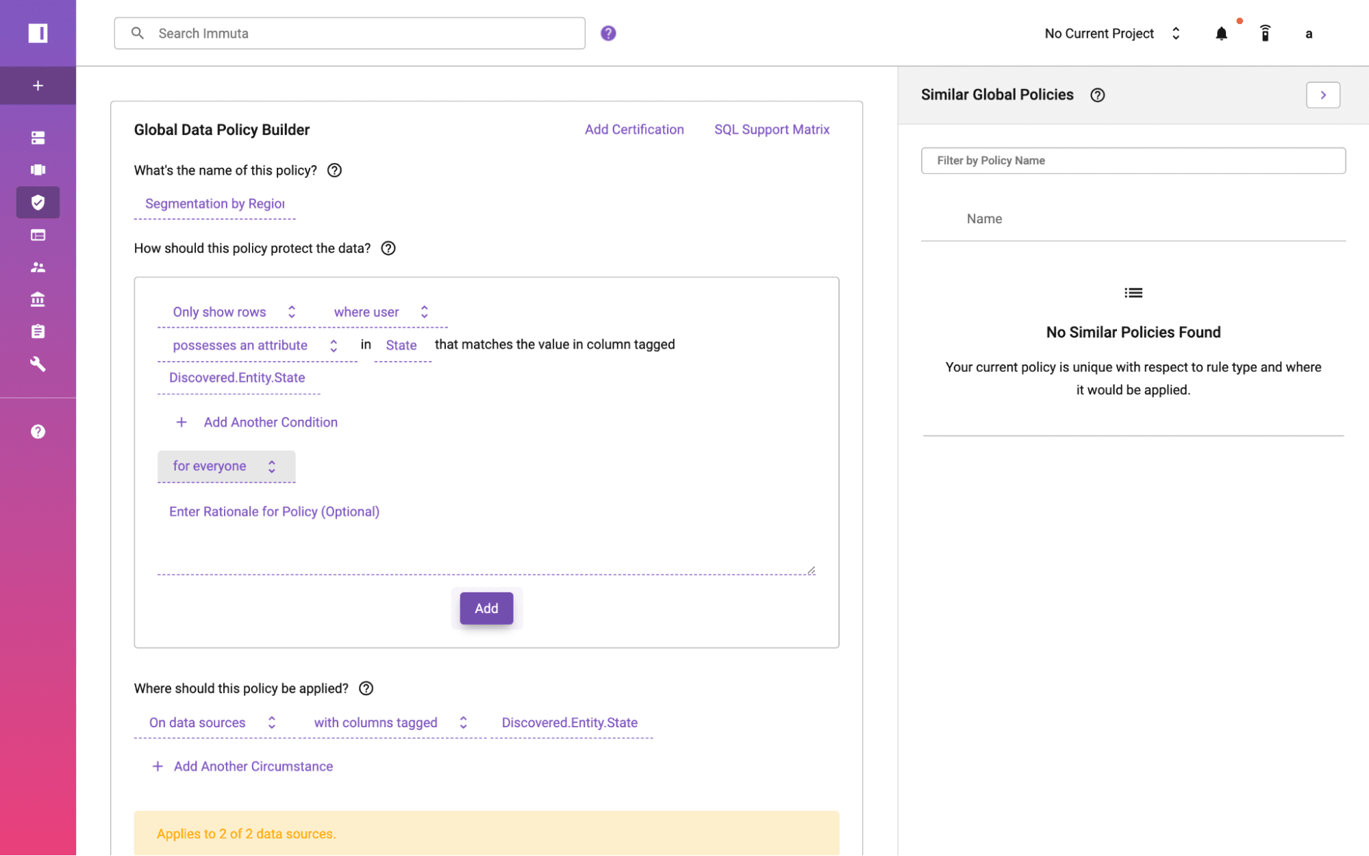Click Discovered.Entity.State tag field in rule
The image size is (1369, 856).
[238, 378]
